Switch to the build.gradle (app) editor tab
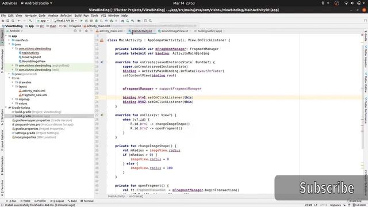The height and width of the screenshot is (207, 368). pos(209,31)
